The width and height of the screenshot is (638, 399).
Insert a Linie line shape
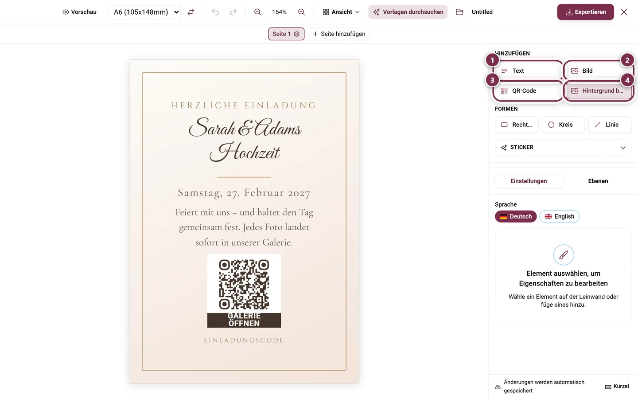pos(610,125)
